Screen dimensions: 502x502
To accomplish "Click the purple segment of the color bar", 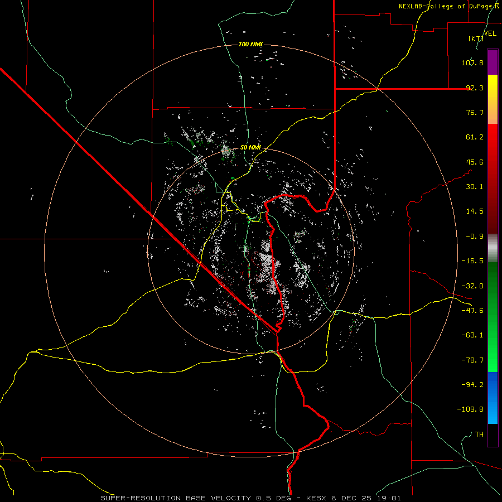I will point(493,62).
